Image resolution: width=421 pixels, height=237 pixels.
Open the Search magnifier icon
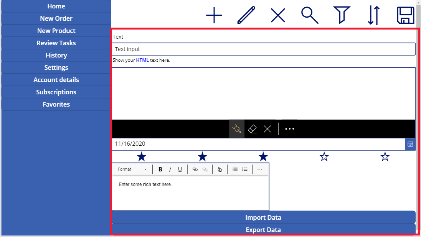click(309, 15)
